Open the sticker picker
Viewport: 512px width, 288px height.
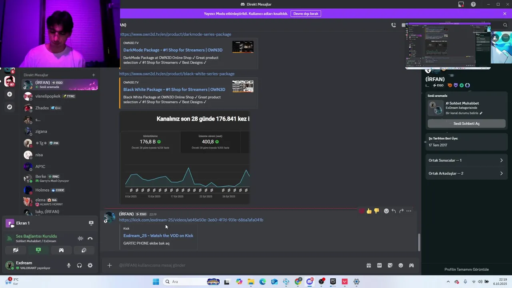[390, 265]
